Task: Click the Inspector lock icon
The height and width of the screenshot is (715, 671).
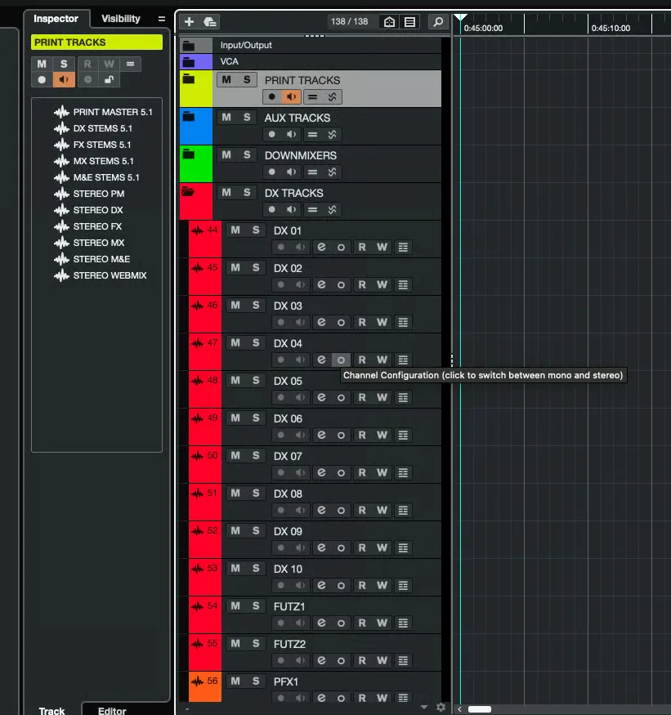Action: click(x=109, y=80)
